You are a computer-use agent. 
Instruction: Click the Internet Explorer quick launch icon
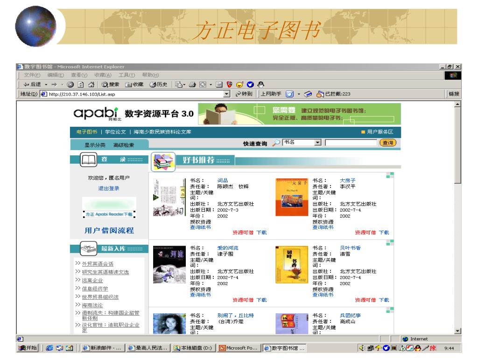click(x=49, y=348)
